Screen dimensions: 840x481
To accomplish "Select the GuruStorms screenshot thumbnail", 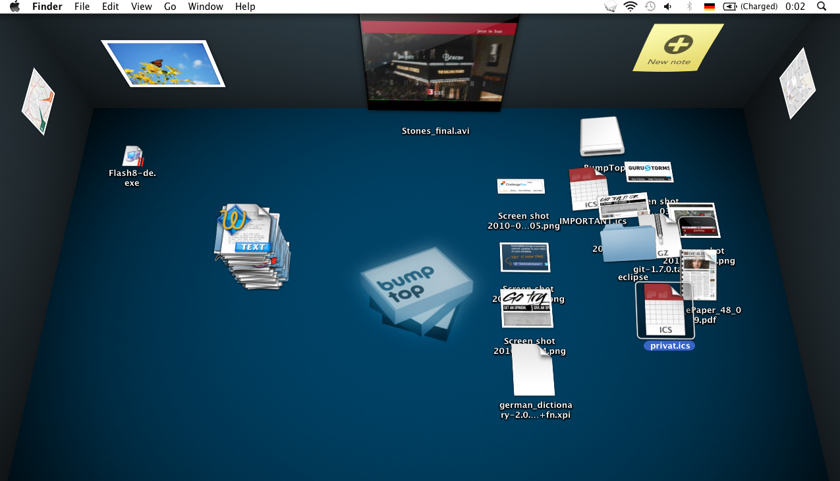I will [x=649, y=172].
